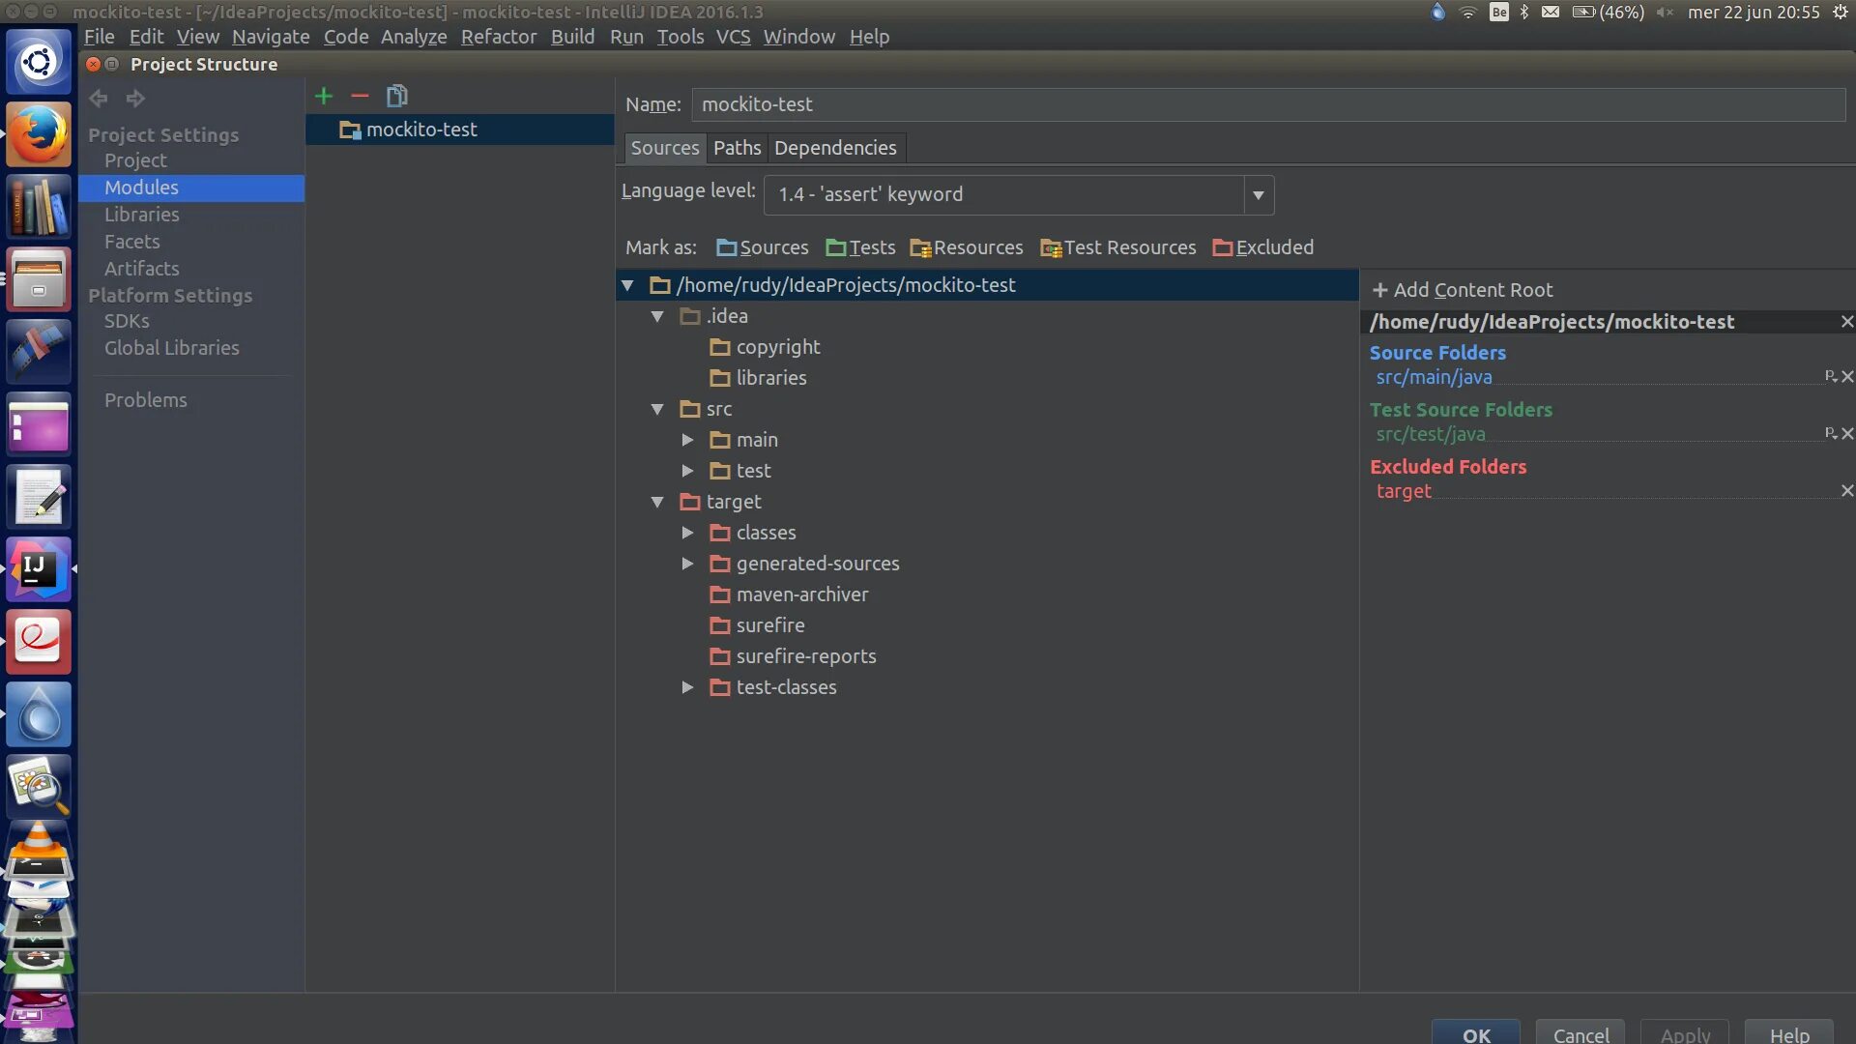The image size is (1856, 1044).
Task: Switch to the Paths tab
Action: 737,148
